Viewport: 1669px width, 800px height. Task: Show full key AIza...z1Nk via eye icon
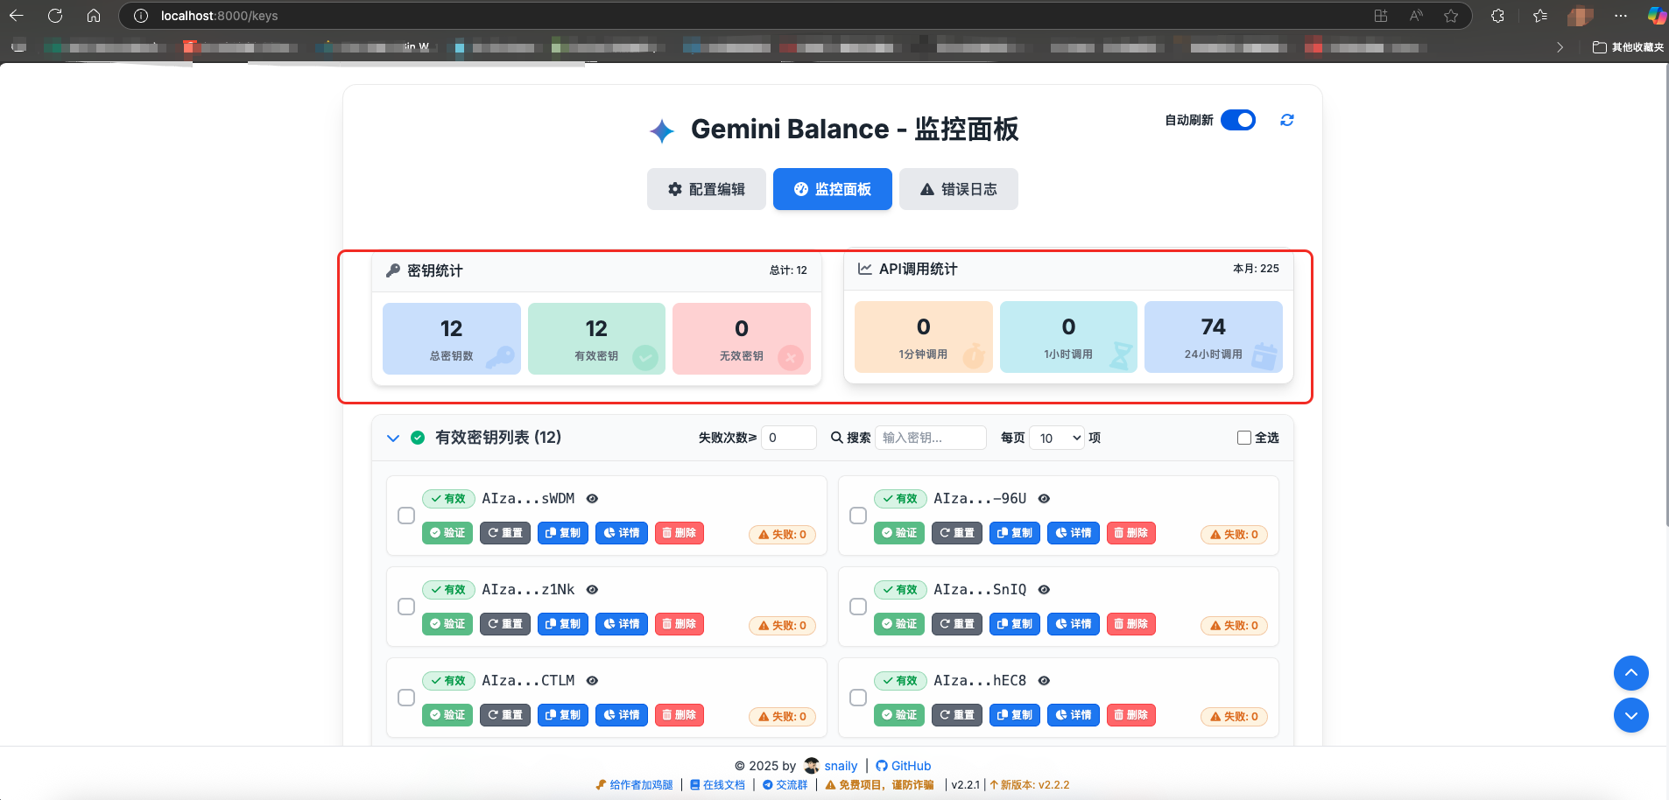pos(592,590)
